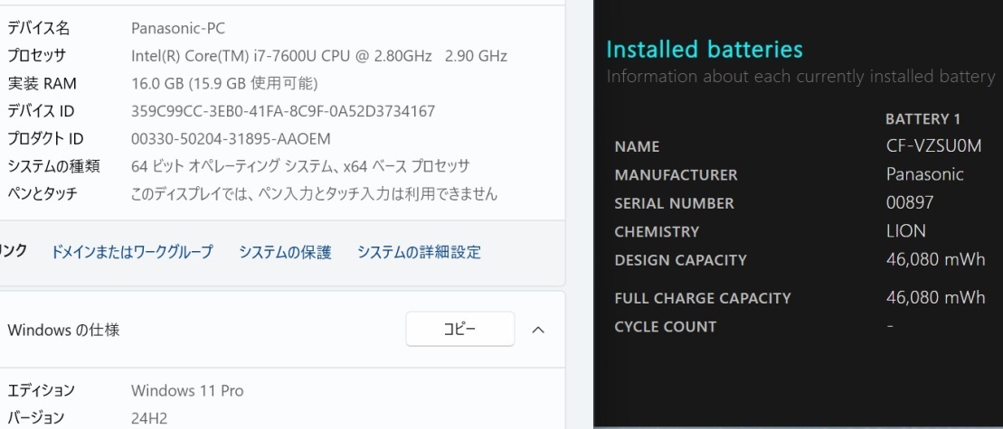The width and height of the screenshot is (1003, 429).
Task: Select the battery manufacturer Panasonic
Action: (925, 174)
